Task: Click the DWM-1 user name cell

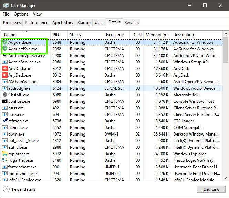Action: (111, 134)
